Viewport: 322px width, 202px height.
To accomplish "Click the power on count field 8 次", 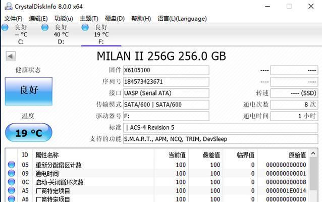I will pyautogui.click(x=294, y=105).
